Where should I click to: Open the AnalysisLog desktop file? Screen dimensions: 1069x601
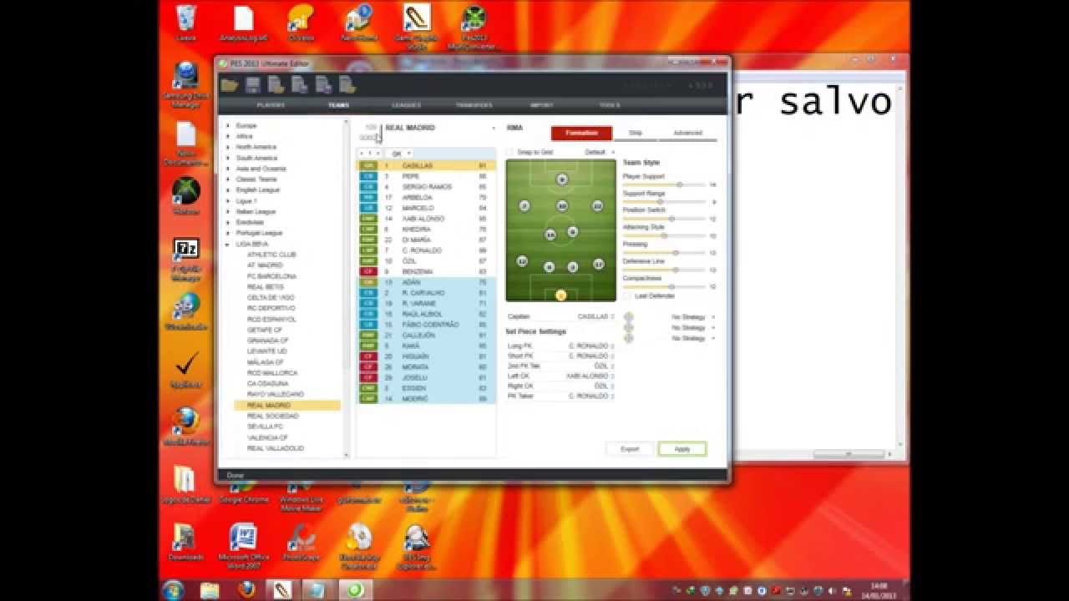pyautogui.click(x=243, y=23)
